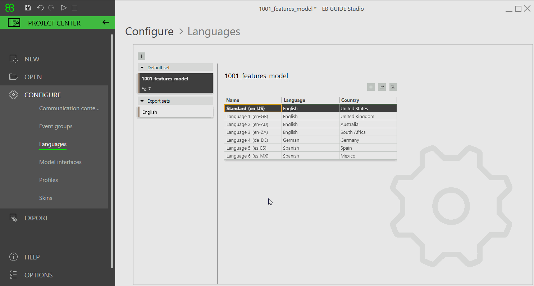Collapse the Default set section
Image resolution: width=534 pixels, height=286 pixels.
142,67
